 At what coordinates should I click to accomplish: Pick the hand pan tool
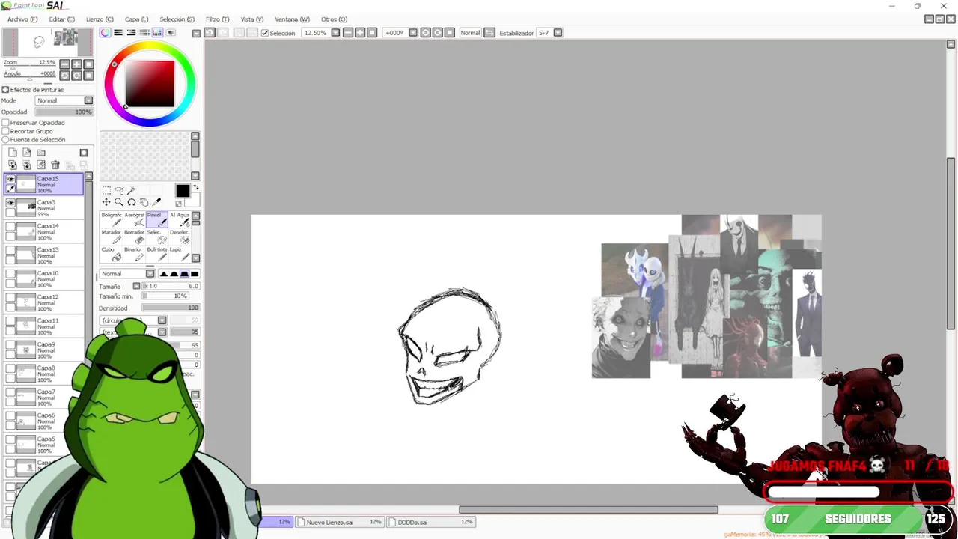(x=144, y=202)
